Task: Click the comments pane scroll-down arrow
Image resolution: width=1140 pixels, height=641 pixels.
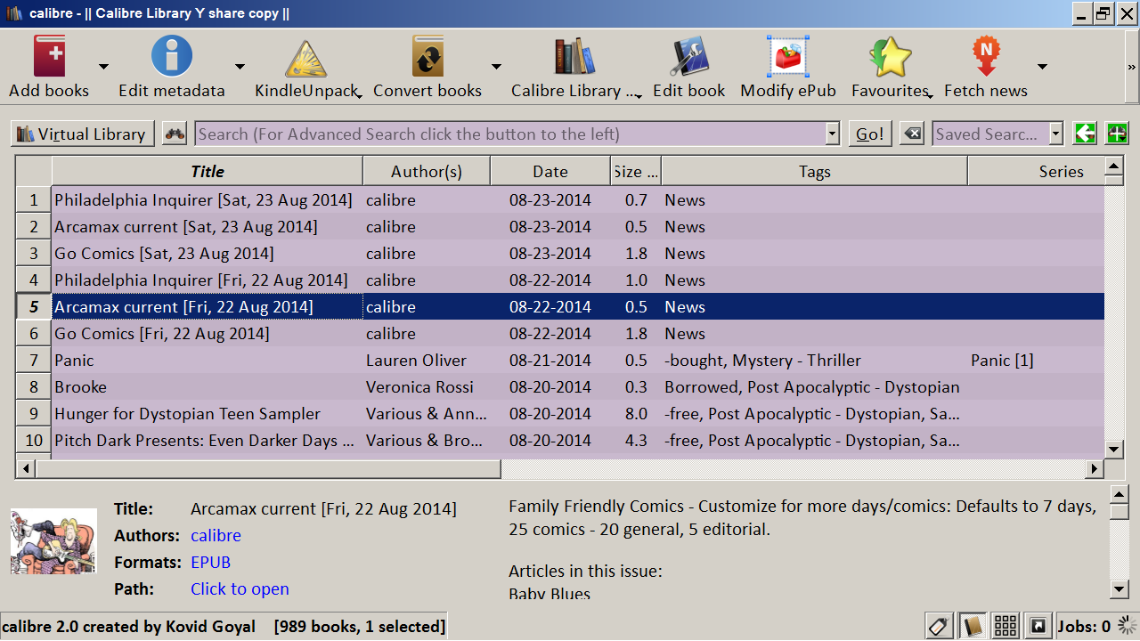Action: (x=1120, y=588)
